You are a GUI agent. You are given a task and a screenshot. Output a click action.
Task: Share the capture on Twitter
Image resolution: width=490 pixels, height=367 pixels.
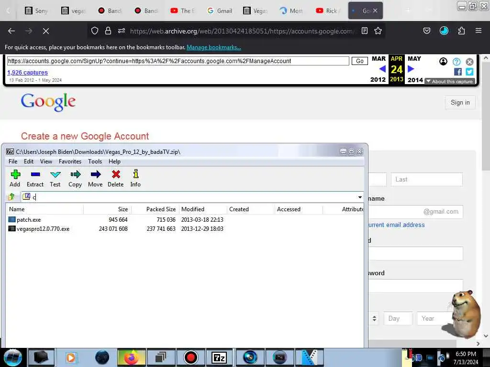(469, 72)
